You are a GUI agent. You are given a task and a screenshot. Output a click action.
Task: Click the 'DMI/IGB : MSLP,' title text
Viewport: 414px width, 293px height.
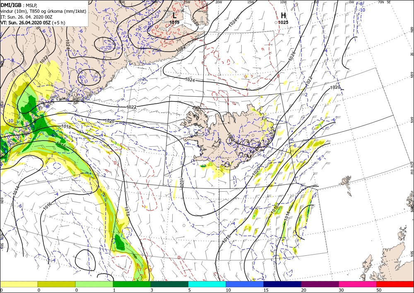(x=19, y=5)
